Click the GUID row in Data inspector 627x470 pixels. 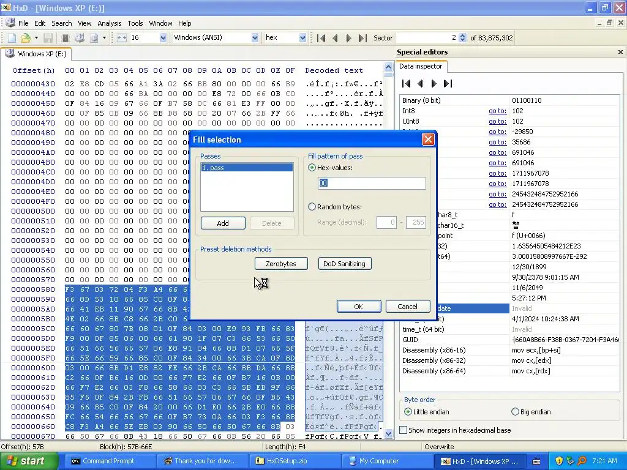[x=509, y=340]
